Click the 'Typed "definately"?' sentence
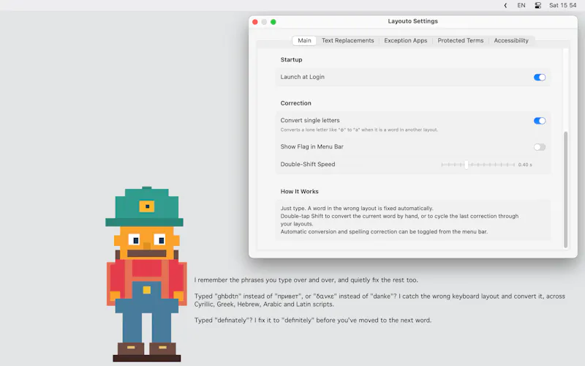This screenshot has width=585, height=366. tap(313, 321)
